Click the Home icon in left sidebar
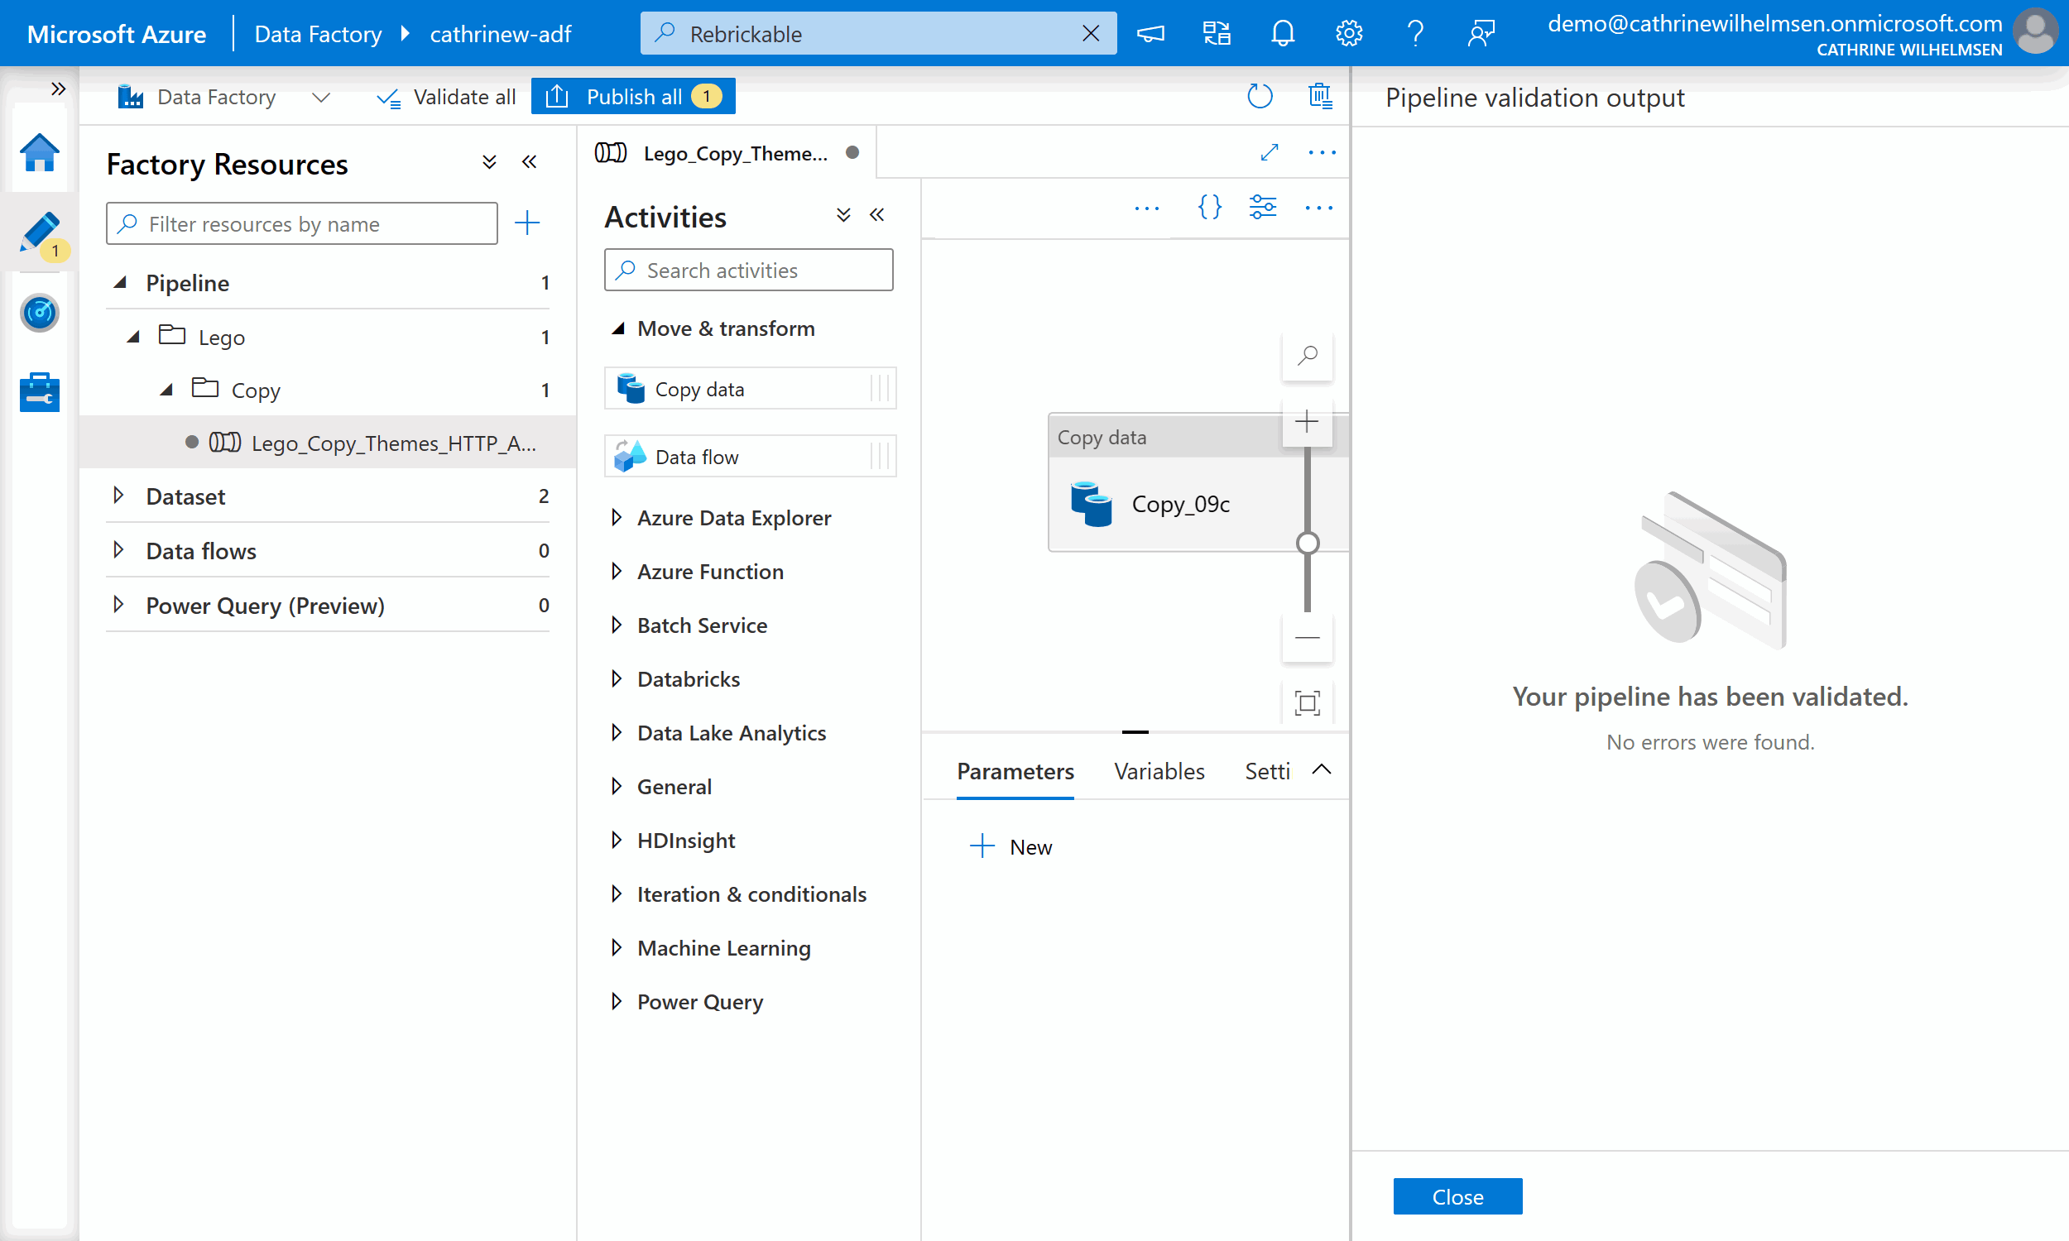The image size is (2069, 1241). (x=39, y=153)
